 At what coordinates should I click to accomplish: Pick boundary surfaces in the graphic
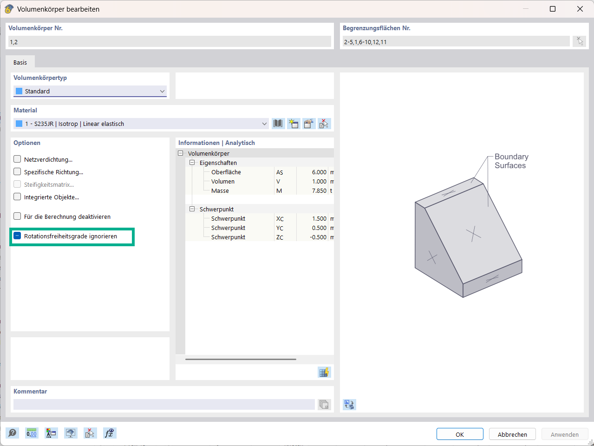[579, 41]
